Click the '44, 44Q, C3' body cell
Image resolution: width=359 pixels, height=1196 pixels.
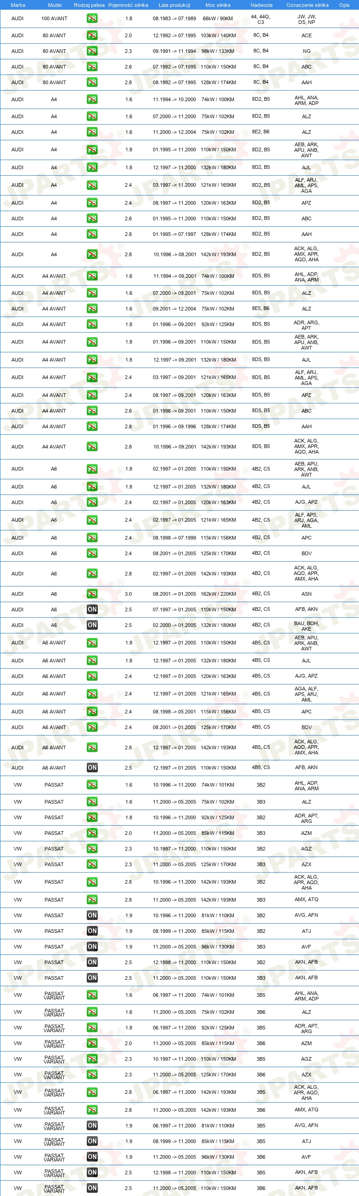coord(261,19)
